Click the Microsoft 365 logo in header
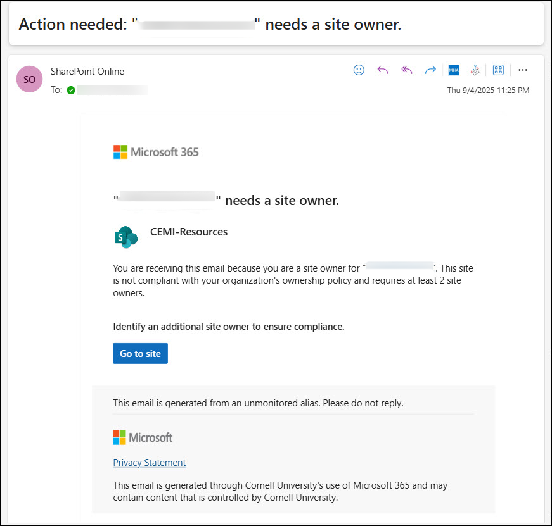The image size is (552, 526). pos(156,152)
